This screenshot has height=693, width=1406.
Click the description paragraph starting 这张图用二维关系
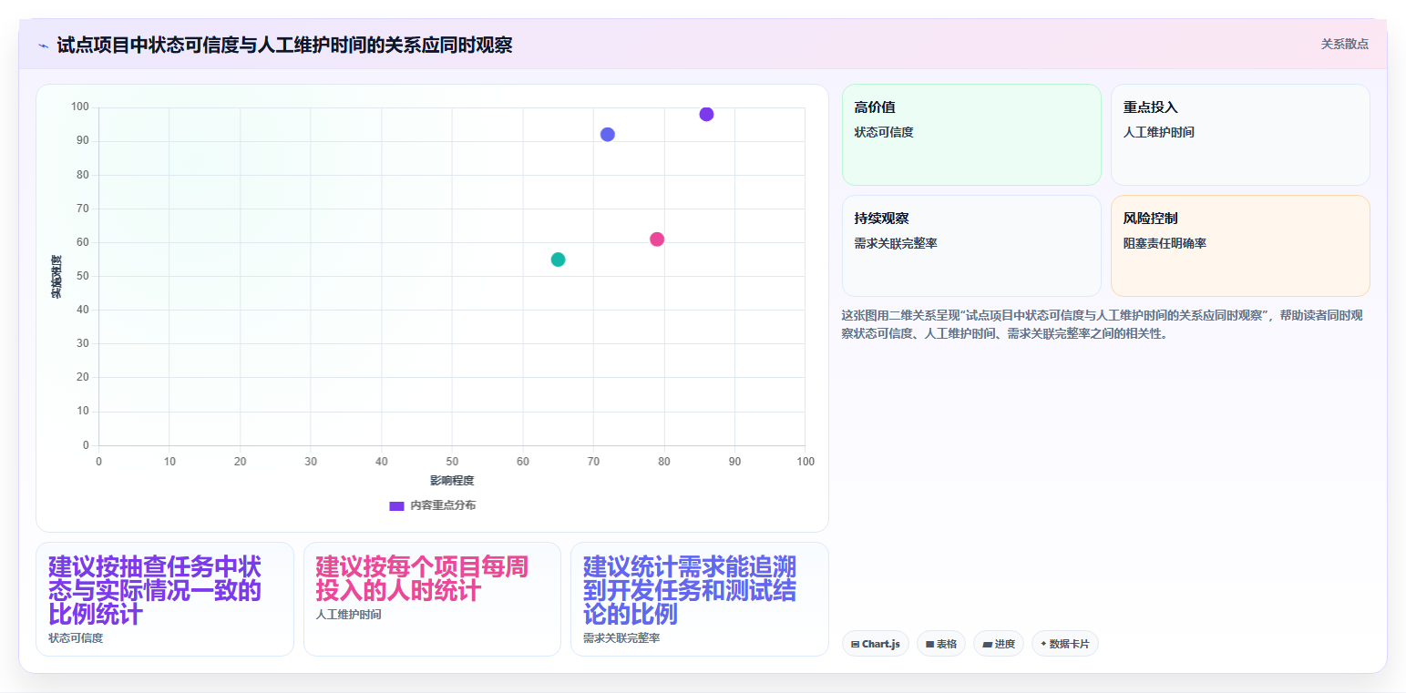click(1103, 324)
